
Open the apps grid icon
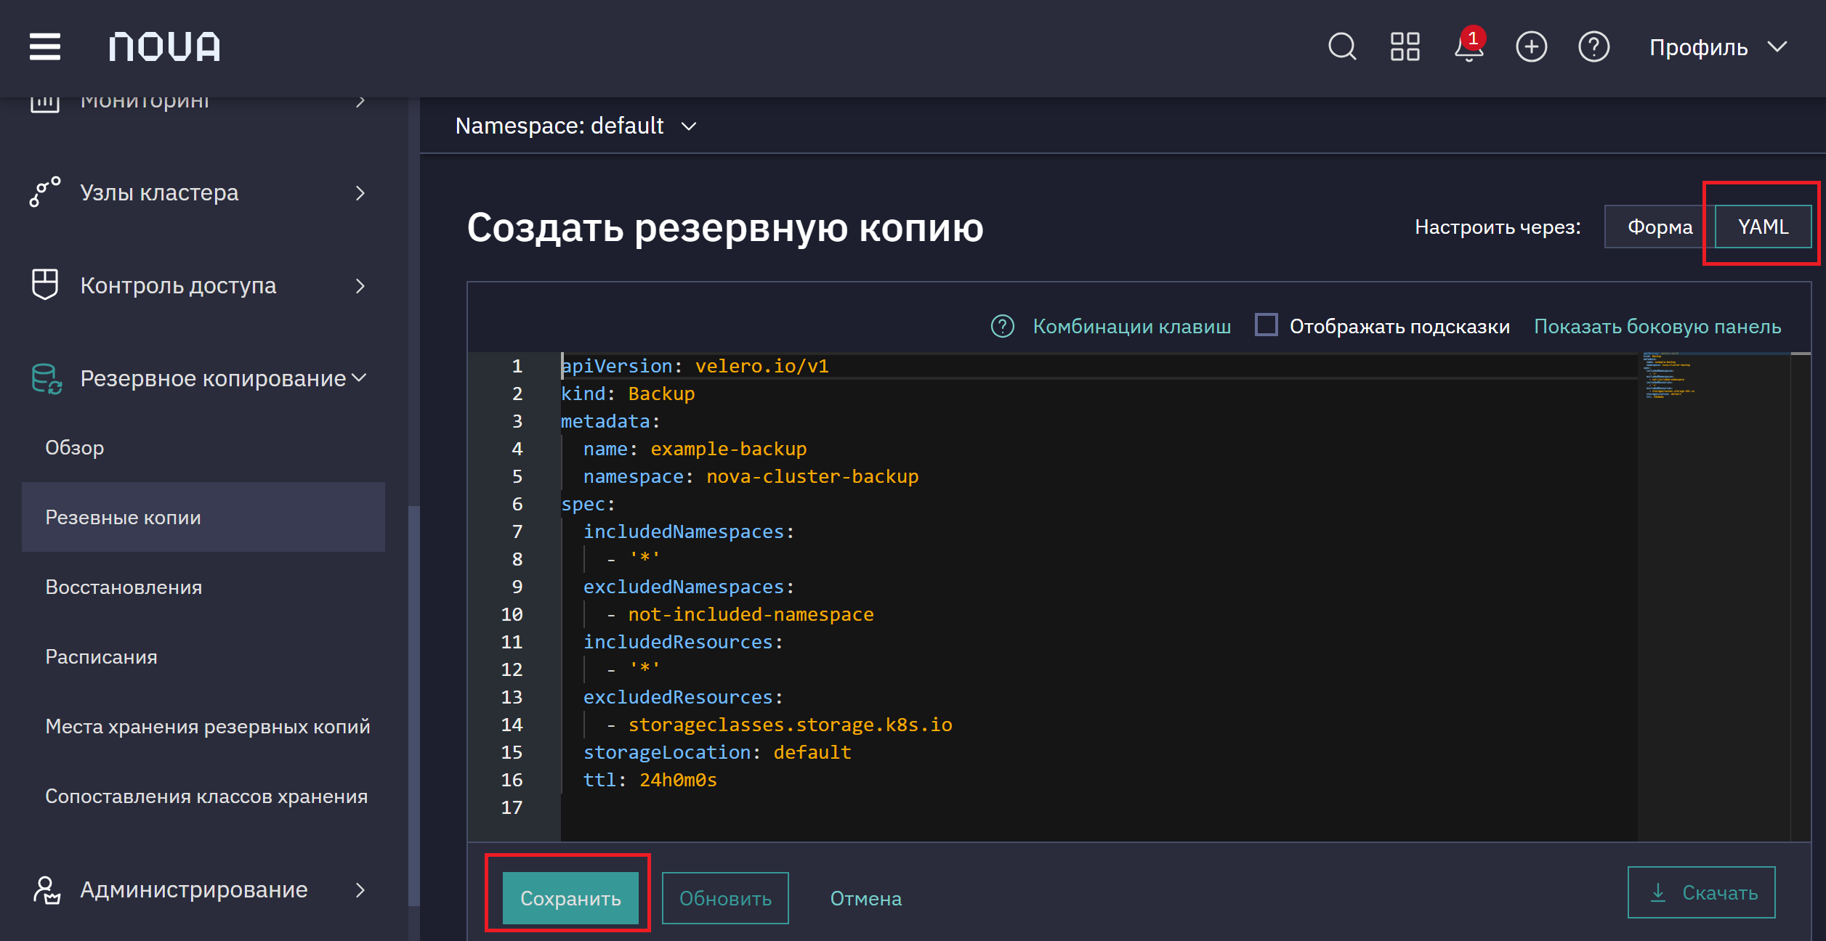[1405, 47]
